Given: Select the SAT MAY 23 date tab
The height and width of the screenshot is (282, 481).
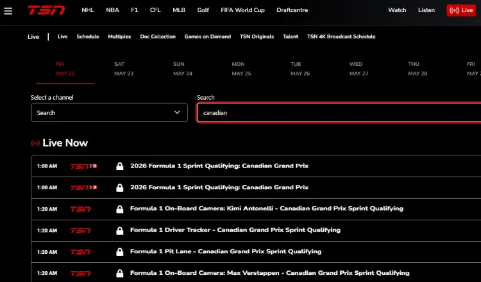Looking at the screenshot, I should click(x=124, y=69).
